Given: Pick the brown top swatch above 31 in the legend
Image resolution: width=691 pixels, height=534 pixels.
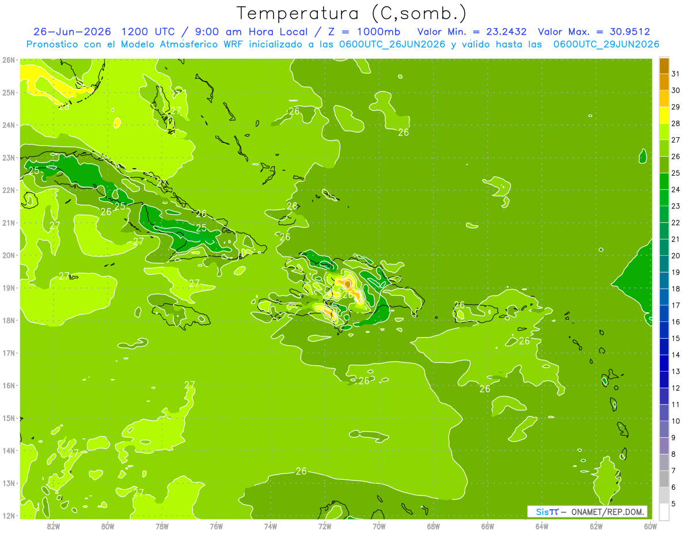Looking at the screenshot, I should [664, 66].
